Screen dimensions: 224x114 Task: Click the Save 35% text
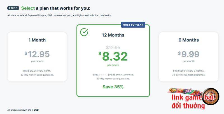(113, 87)
